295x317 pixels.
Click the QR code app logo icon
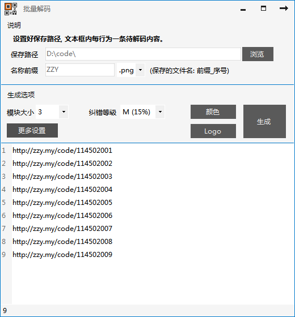11,9
